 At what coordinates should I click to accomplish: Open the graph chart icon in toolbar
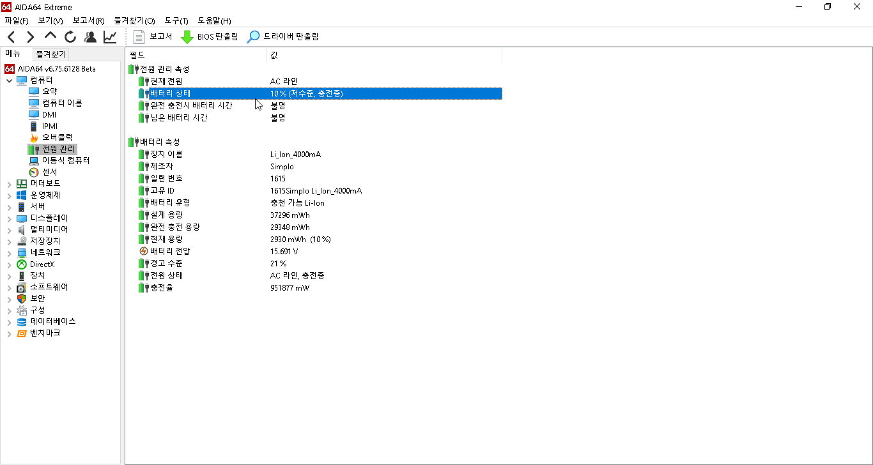(110, 37)
